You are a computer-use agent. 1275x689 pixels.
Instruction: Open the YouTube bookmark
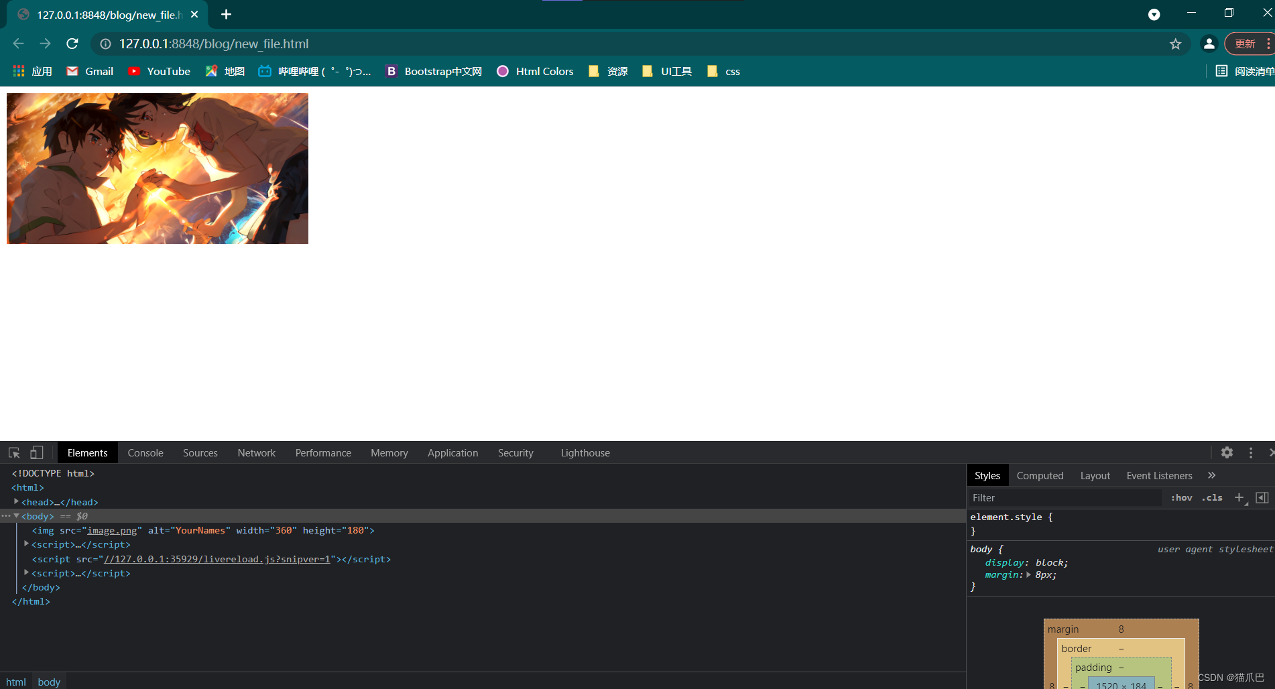pyautogui.click(x=160, y=71)
